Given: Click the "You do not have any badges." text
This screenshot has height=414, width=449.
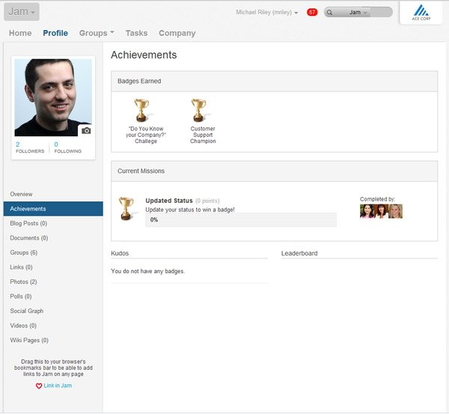Looking at the screenshot, I should [147, 271].
